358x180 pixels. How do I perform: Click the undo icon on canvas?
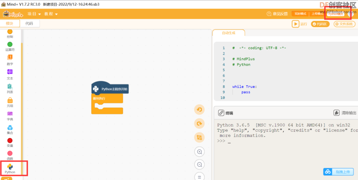tap(199, 110)
